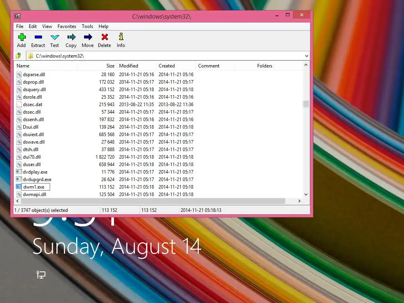Click the dwmapi.dll file icon
This screenshot has width=404, height=303.
[x=19, y=194]
